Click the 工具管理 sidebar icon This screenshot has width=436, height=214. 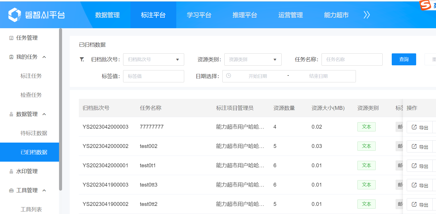pyautogui.click(x=11, y=190)
